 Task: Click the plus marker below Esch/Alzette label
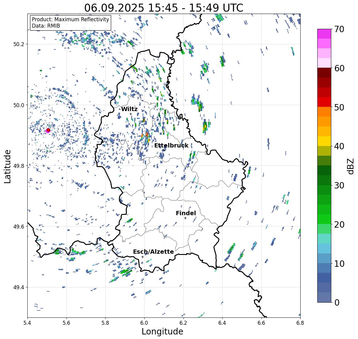(142, 257)
